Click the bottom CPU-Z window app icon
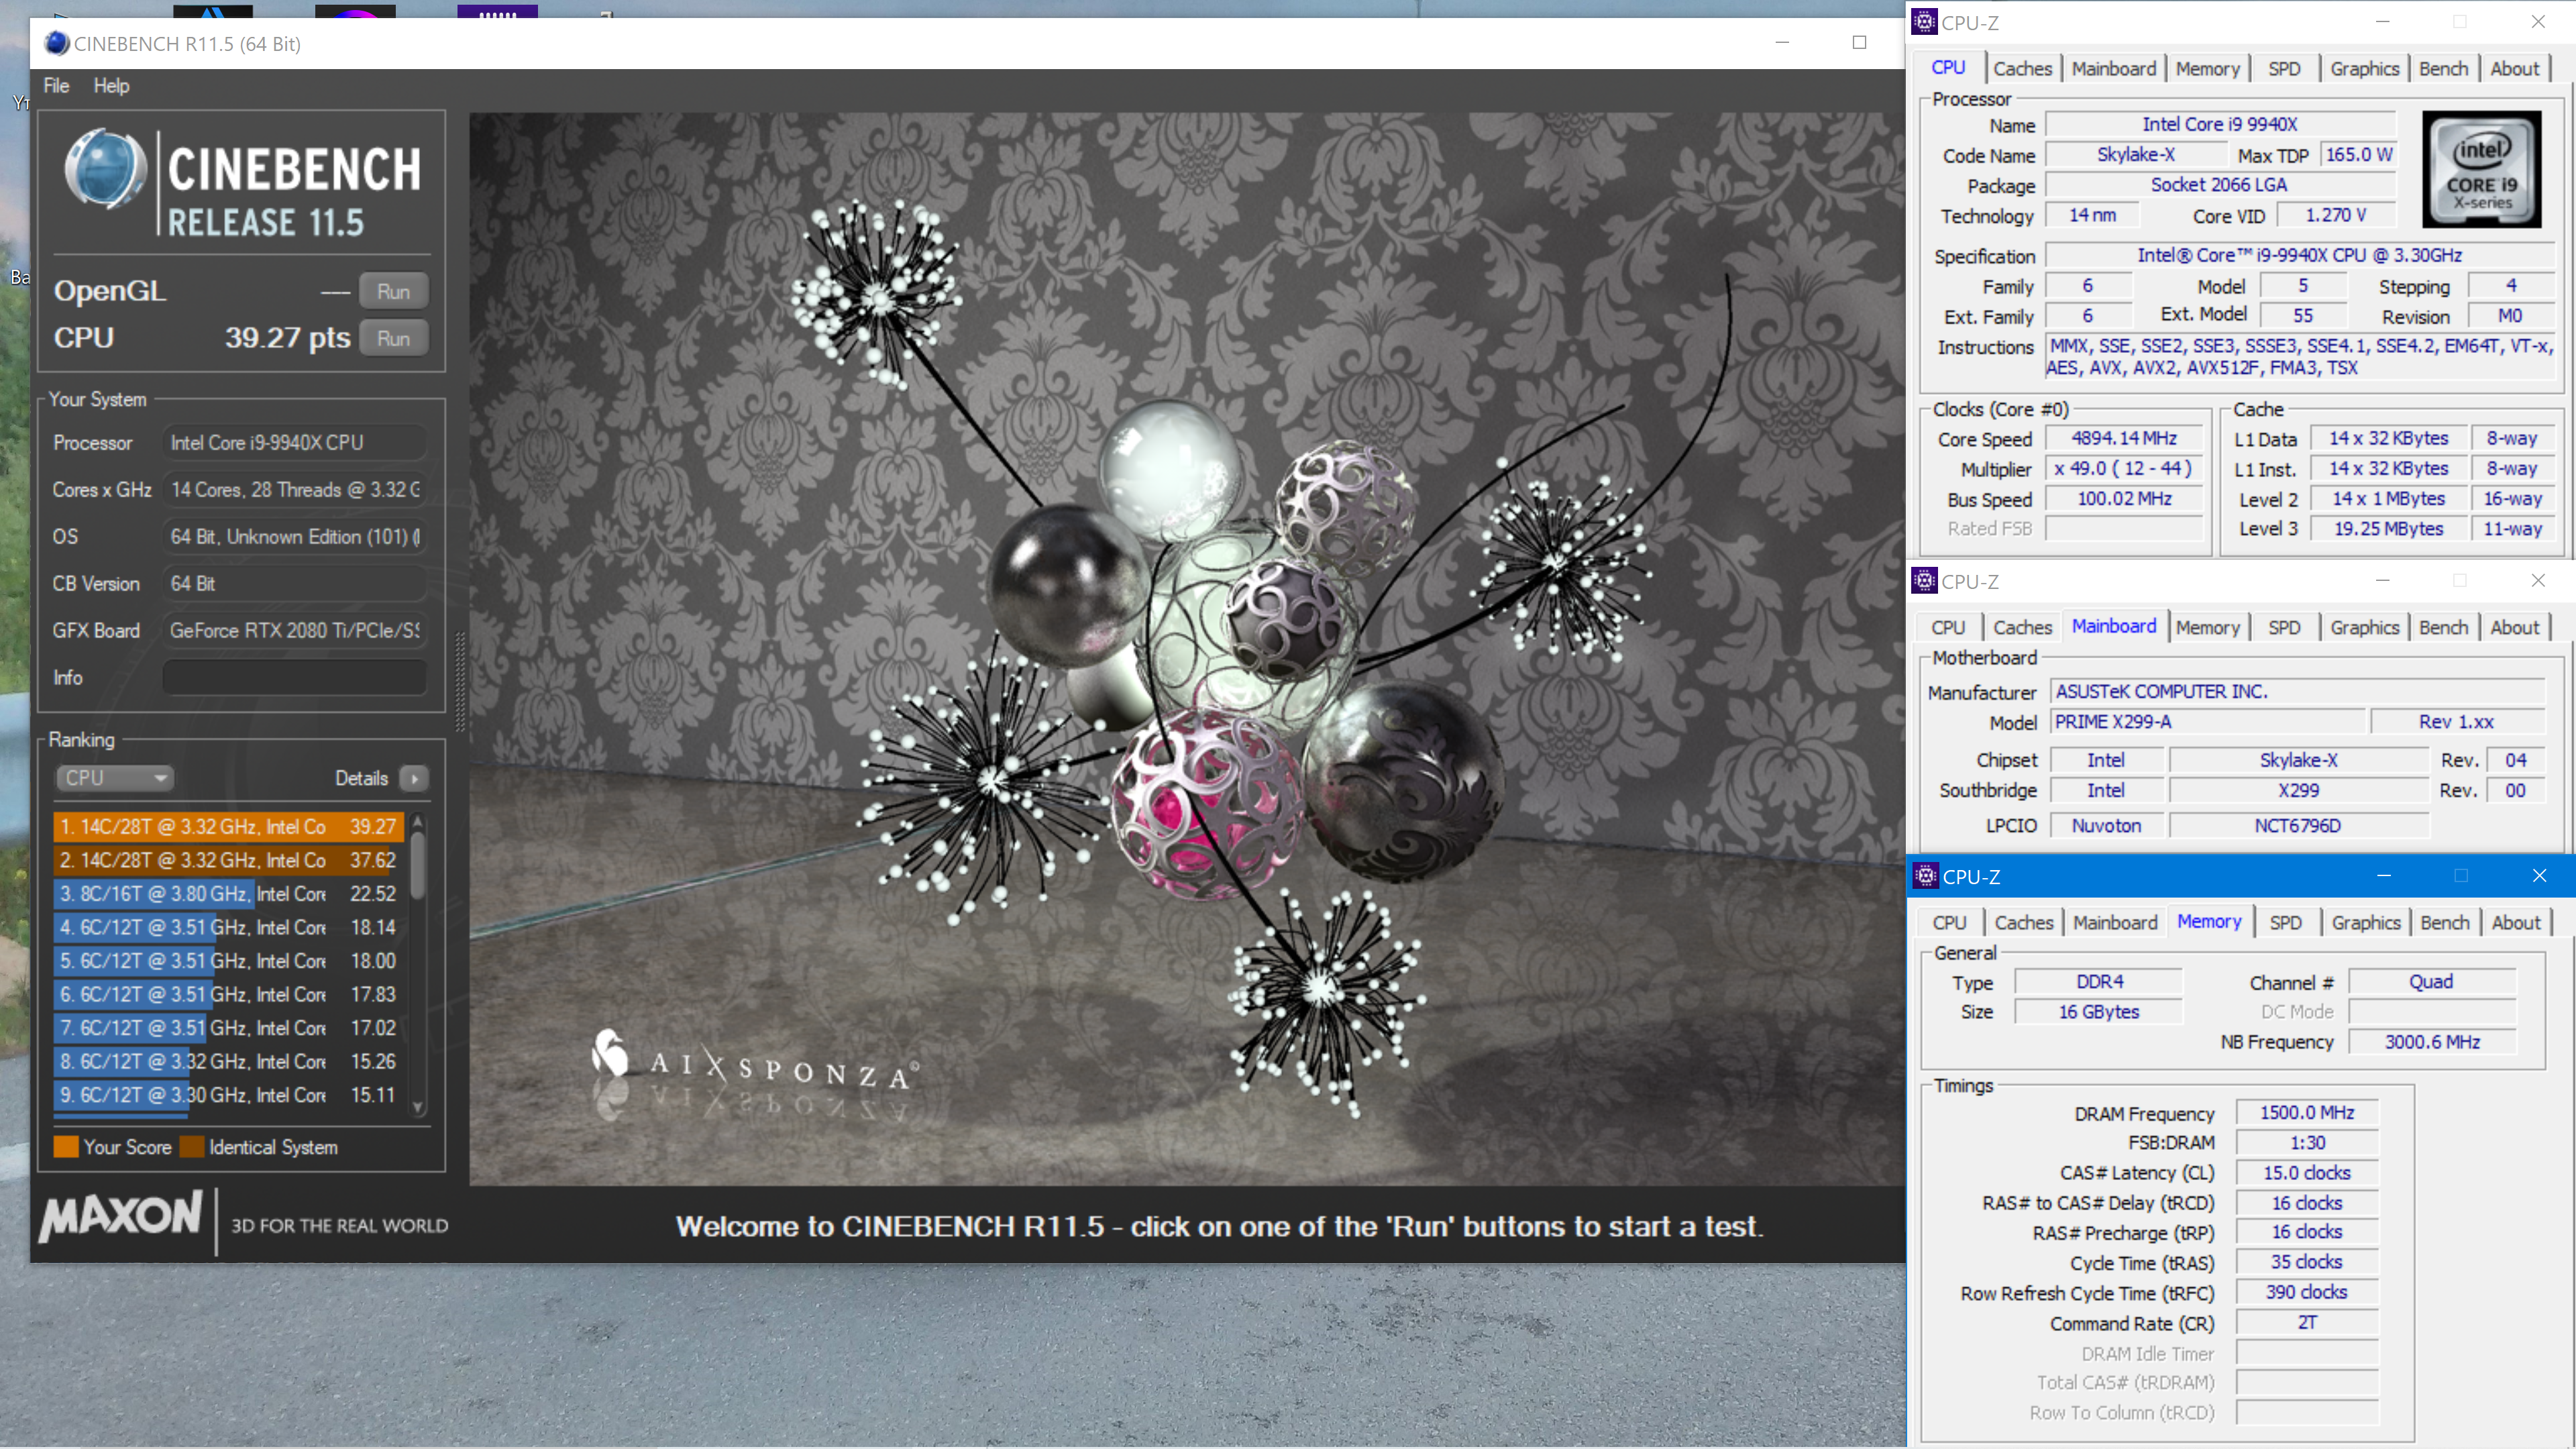The image size is (2576, 1449). tap(1926, 876)
